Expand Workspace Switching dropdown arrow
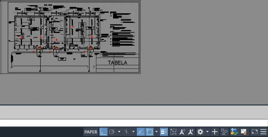This screenshot has height=137, width=268. point(207,132)
